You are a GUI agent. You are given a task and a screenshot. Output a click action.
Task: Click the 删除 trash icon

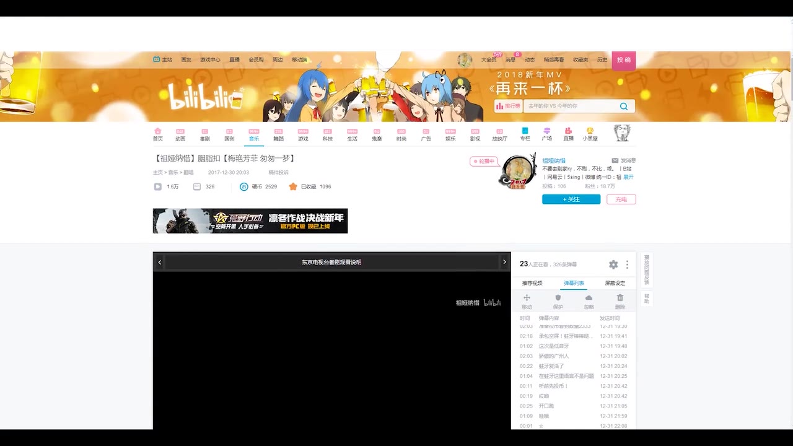pyautogui.click(x=620, y=298)
